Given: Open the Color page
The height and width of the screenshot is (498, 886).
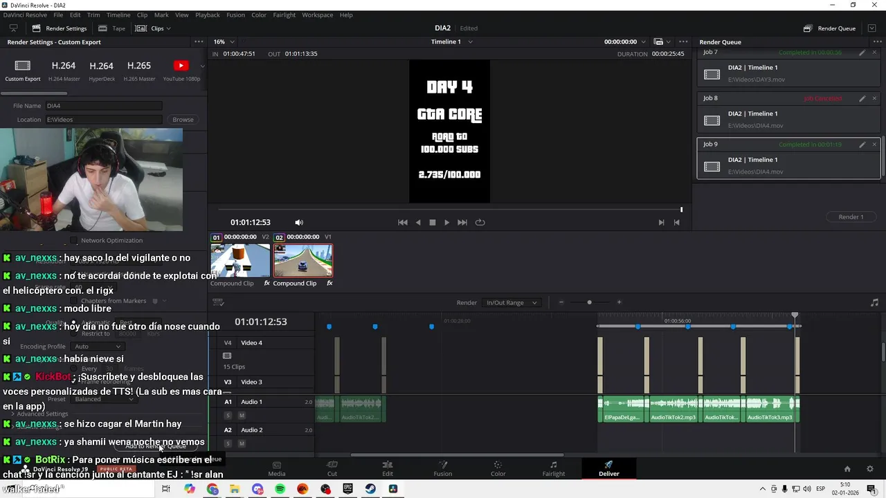Looking at the screenshot, I should pos(498,468).
